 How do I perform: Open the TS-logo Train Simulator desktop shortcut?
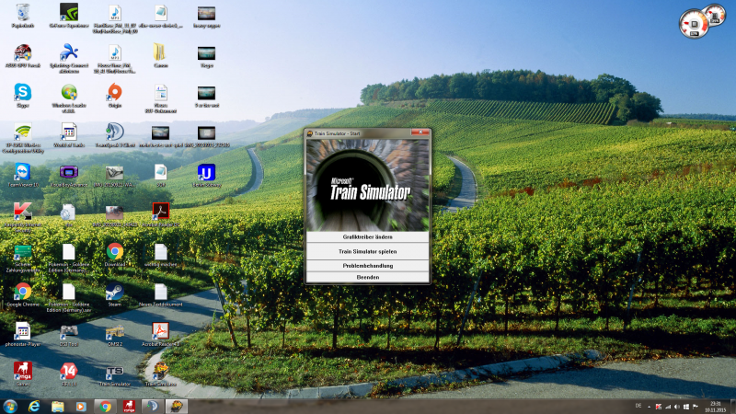coord(114,374)
